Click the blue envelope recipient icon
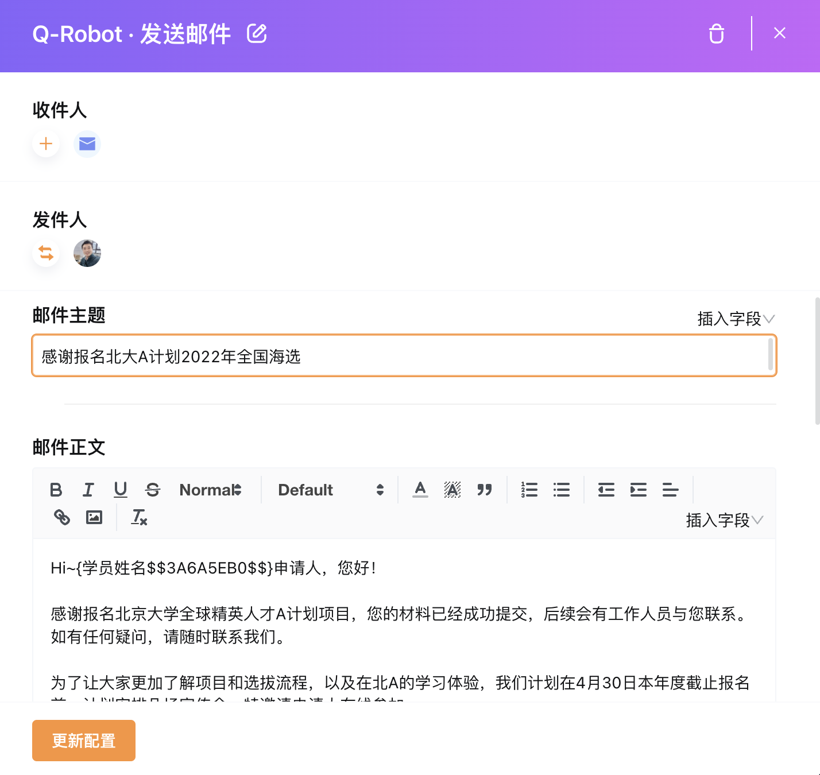The height and width of the screenshot is (775, 820). pos(87,144)
